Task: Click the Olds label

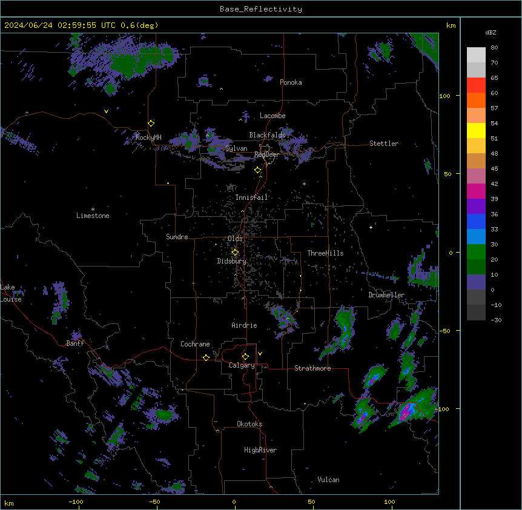Action: tap(235, 239)
